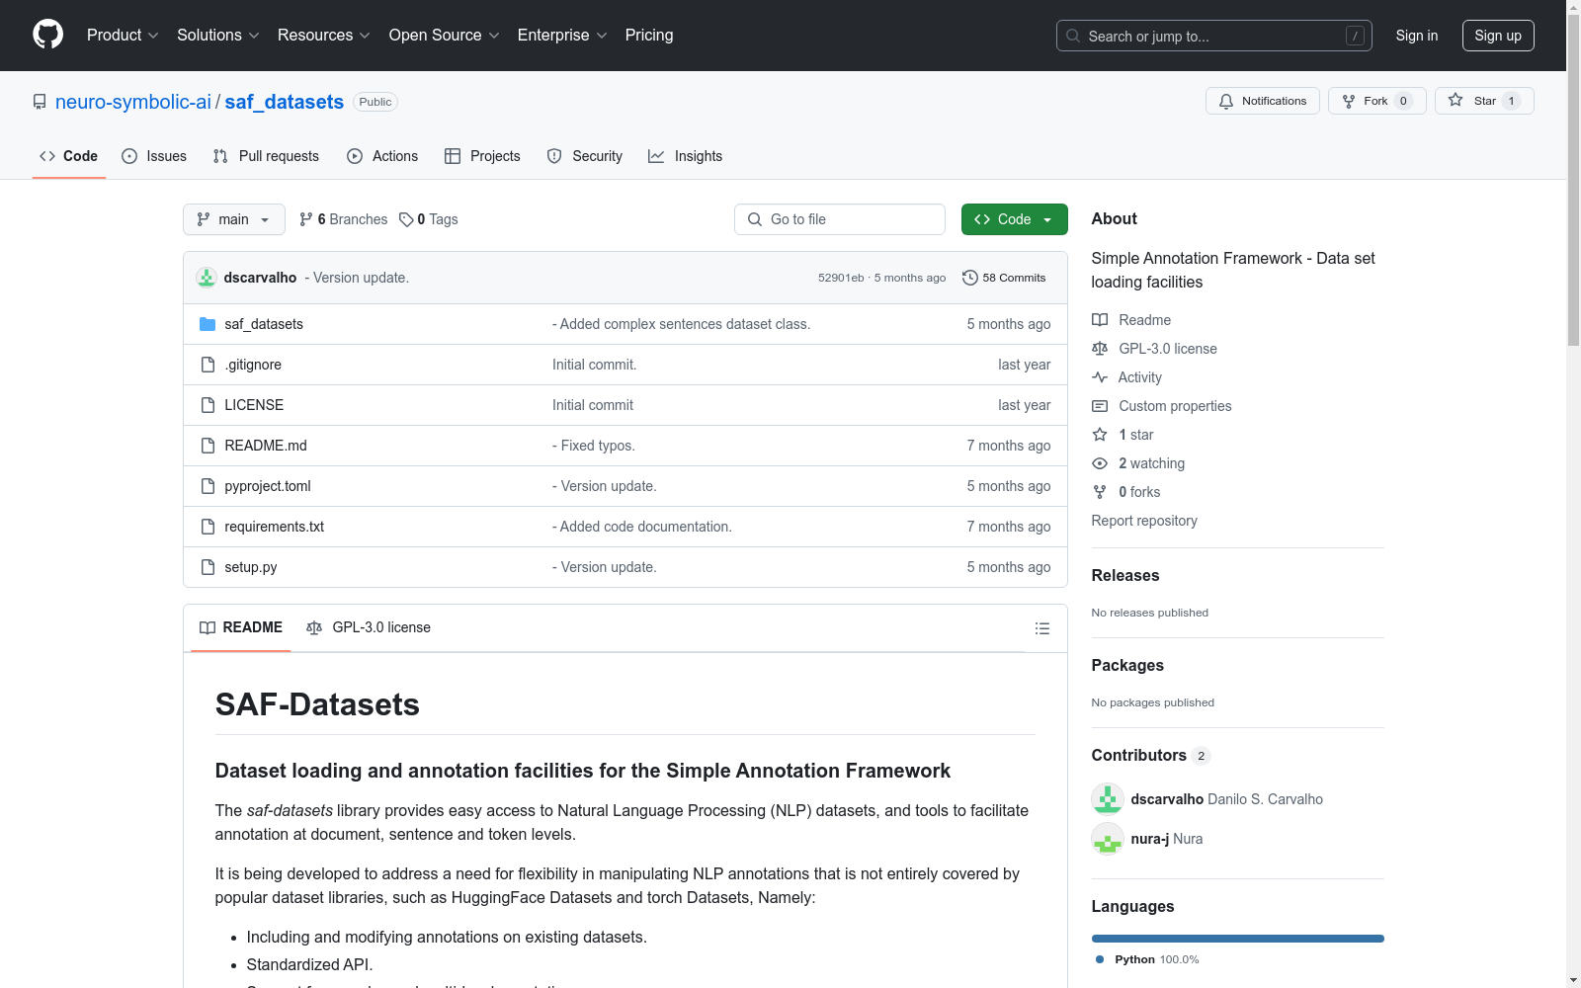1581x988 pixels.
Task: Switch to the Security tab
Action: [585, 156]
